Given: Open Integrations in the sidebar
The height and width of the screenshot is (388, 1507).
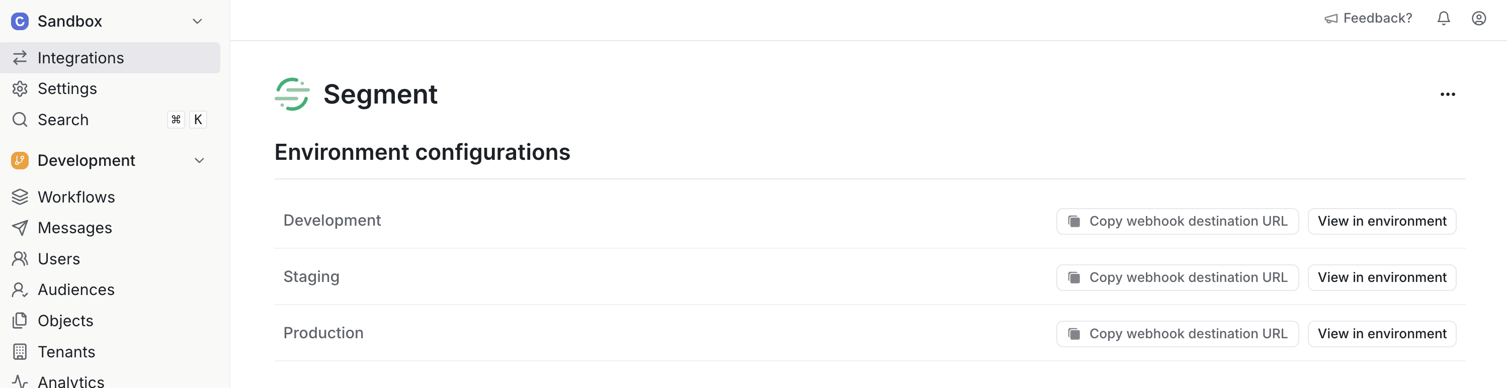Looking at the screenshot, I should (80, 58).
